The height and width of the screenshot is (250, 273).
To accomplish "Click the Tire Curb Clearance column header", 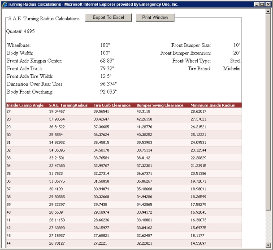I will pyautogui.click(x=112, y=105).
